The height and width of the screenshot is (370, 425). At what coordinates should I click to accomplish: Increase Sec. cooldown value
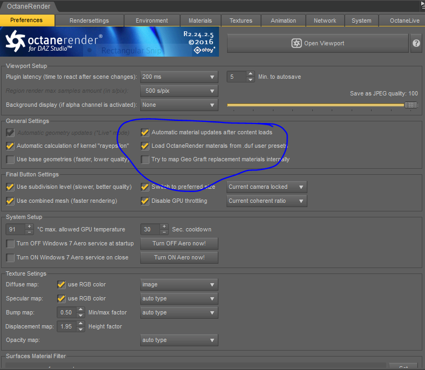pyautogui.click(x=164, y=227)
